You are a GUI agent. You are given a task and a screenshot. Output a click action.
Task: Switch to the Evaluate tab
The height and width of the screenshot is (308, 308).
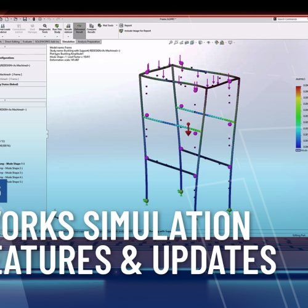tap(27, 42)
